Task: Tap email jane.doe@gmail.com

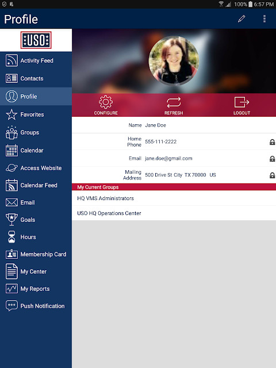Action: pos(168,159)
